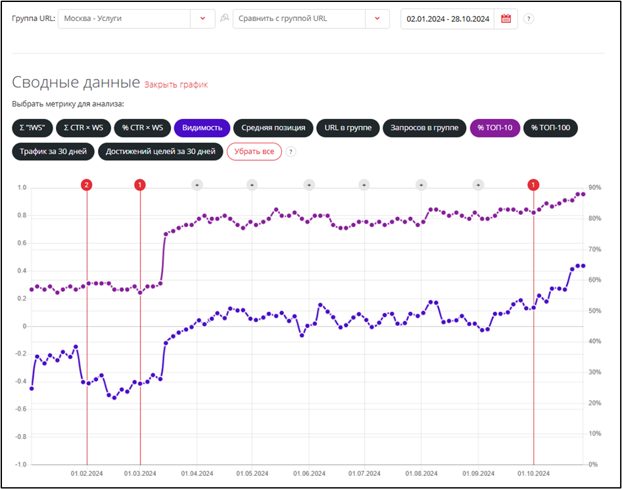Click the Закрыть график link
Screen dimensions: 622x489
click(x=176, y=84)
